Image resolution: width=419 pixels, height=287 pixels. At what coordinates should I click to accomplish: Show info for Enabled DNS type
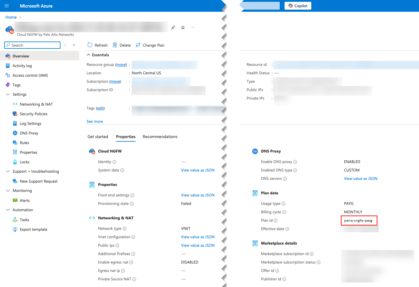point(295,170)
